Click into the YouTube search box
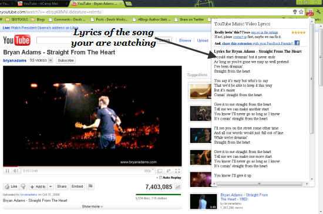Screen dimensions: 323x214 click(x=96, y=40)
